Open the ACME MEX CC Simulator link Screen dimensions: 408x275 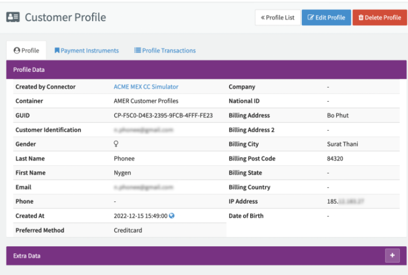[146, 87]
